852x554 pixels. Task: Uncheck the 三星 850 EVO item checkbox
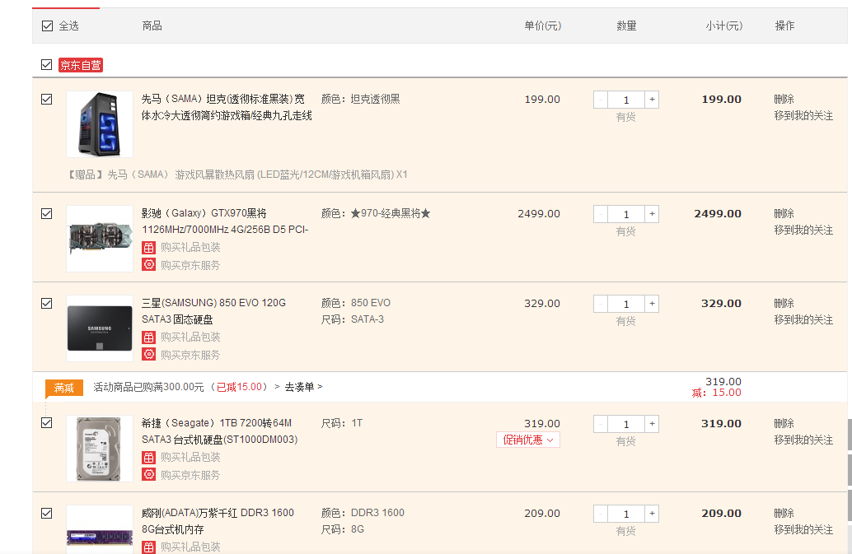click(47, 303)
